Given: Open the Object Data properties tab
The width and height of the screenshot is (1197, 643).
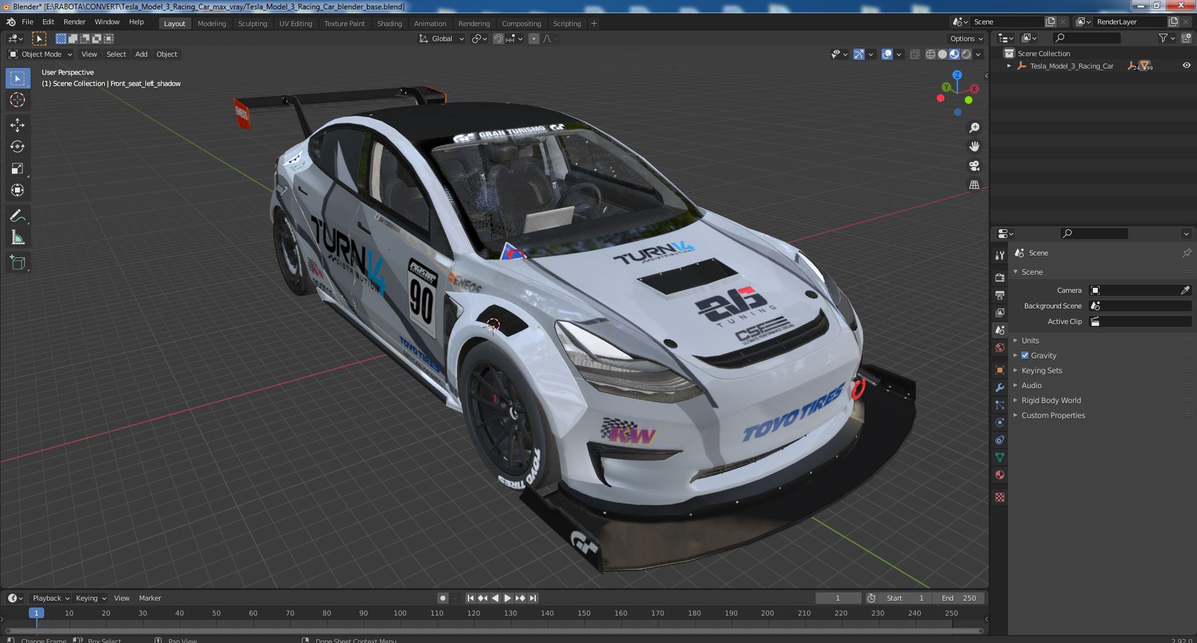Looking at the screenshot, I should [1000, 457].
